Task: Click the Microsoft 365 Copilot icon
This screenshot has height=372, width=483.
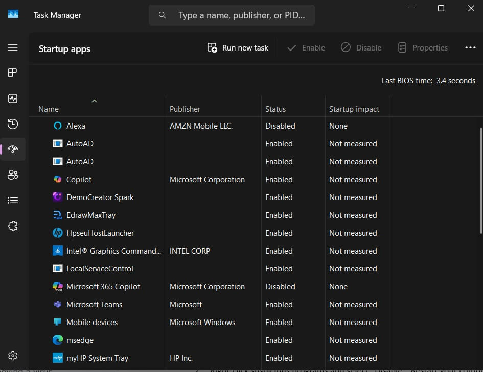Action: [58, 286]
